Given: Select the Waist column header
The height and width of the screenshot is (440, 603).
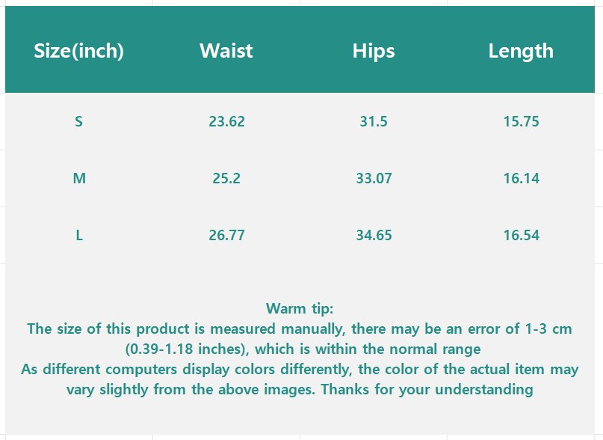Looking at the screenshot, I should [226, 51].
